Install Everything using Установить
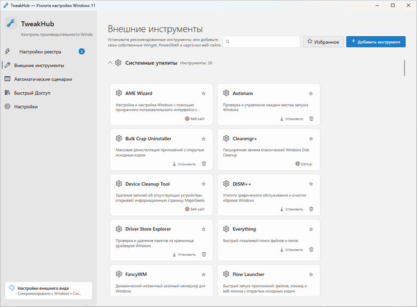 pyautogui.click(x=291, y=250)
